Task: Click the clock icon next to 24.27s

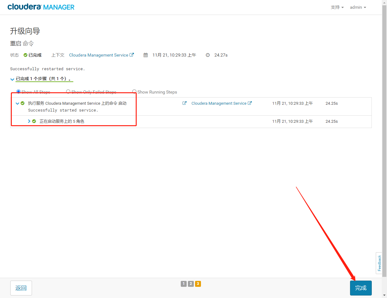Action: [x=207, y=55]
